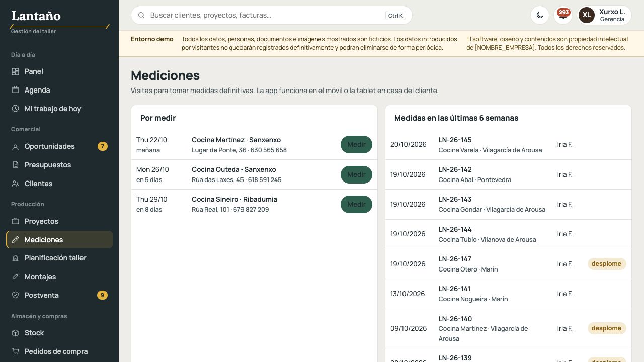Open Panel in the sidebar
The image size is (644, 362).
point(59,71)
